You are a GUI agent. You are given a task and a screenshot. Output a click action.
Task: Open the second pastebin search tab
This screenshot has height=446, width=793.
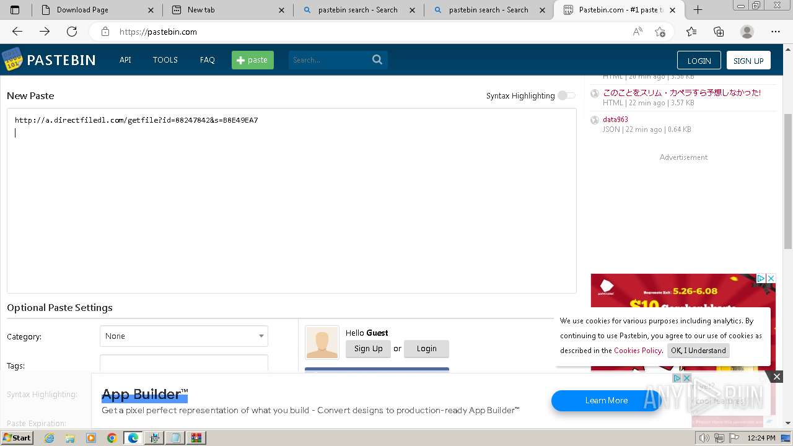point(488,10)
